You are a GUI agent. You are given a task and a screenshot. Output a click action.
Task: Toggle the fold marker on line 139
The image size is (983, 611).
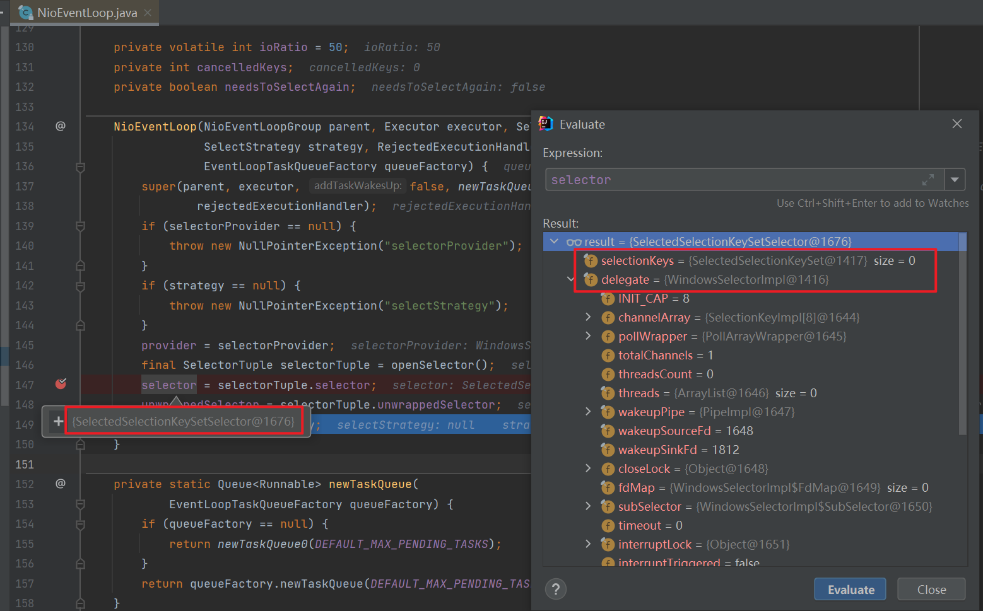tap(80, 226)
